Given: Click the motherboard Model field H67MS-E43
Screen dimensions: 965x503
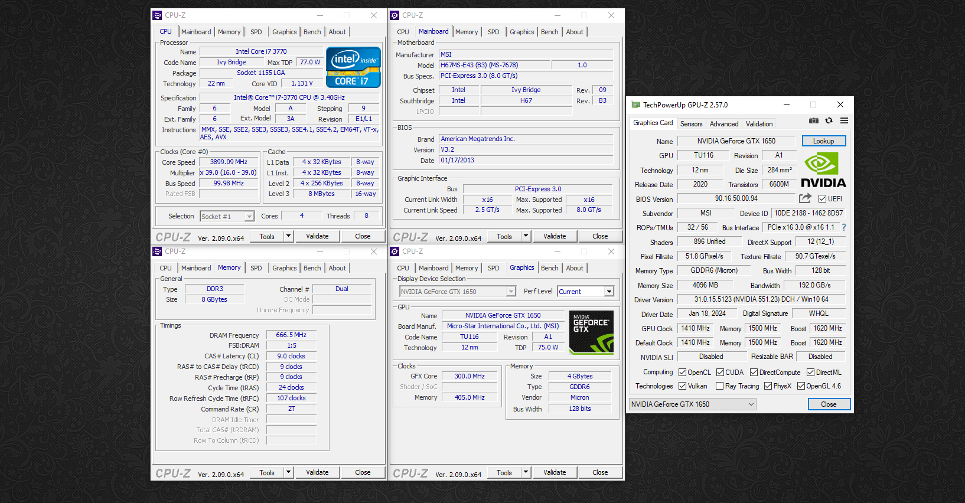Looking at the screenshot, I should pyautogui.click(x=494, y=65).
